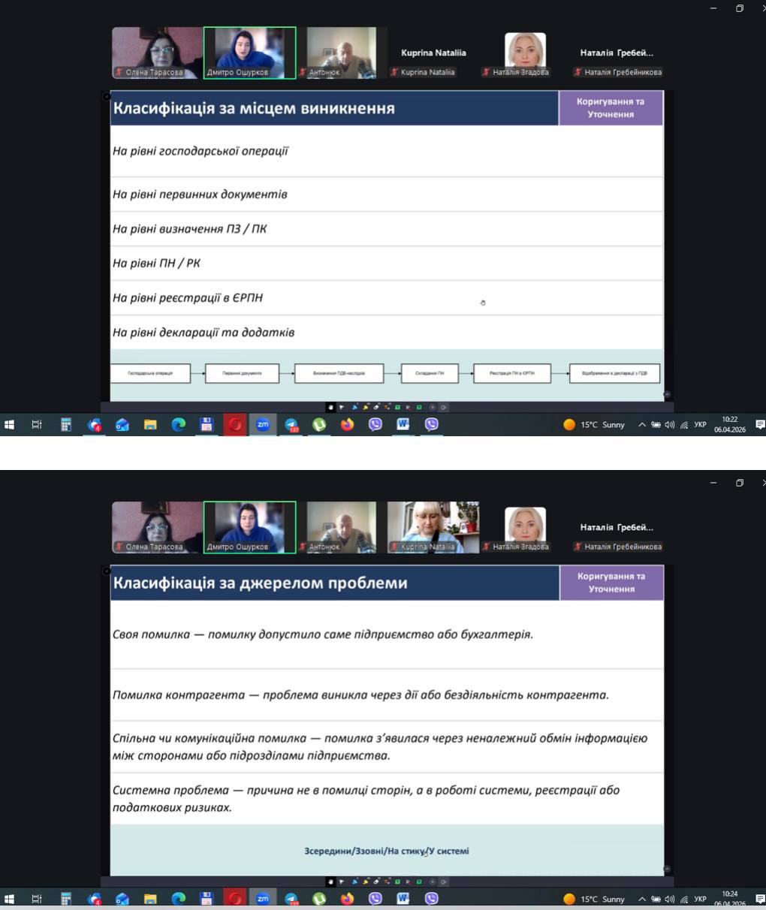Switch the УКР input language in the upper taskbar
The height and width of the screenshot is (910, 766).
(700, 425)
